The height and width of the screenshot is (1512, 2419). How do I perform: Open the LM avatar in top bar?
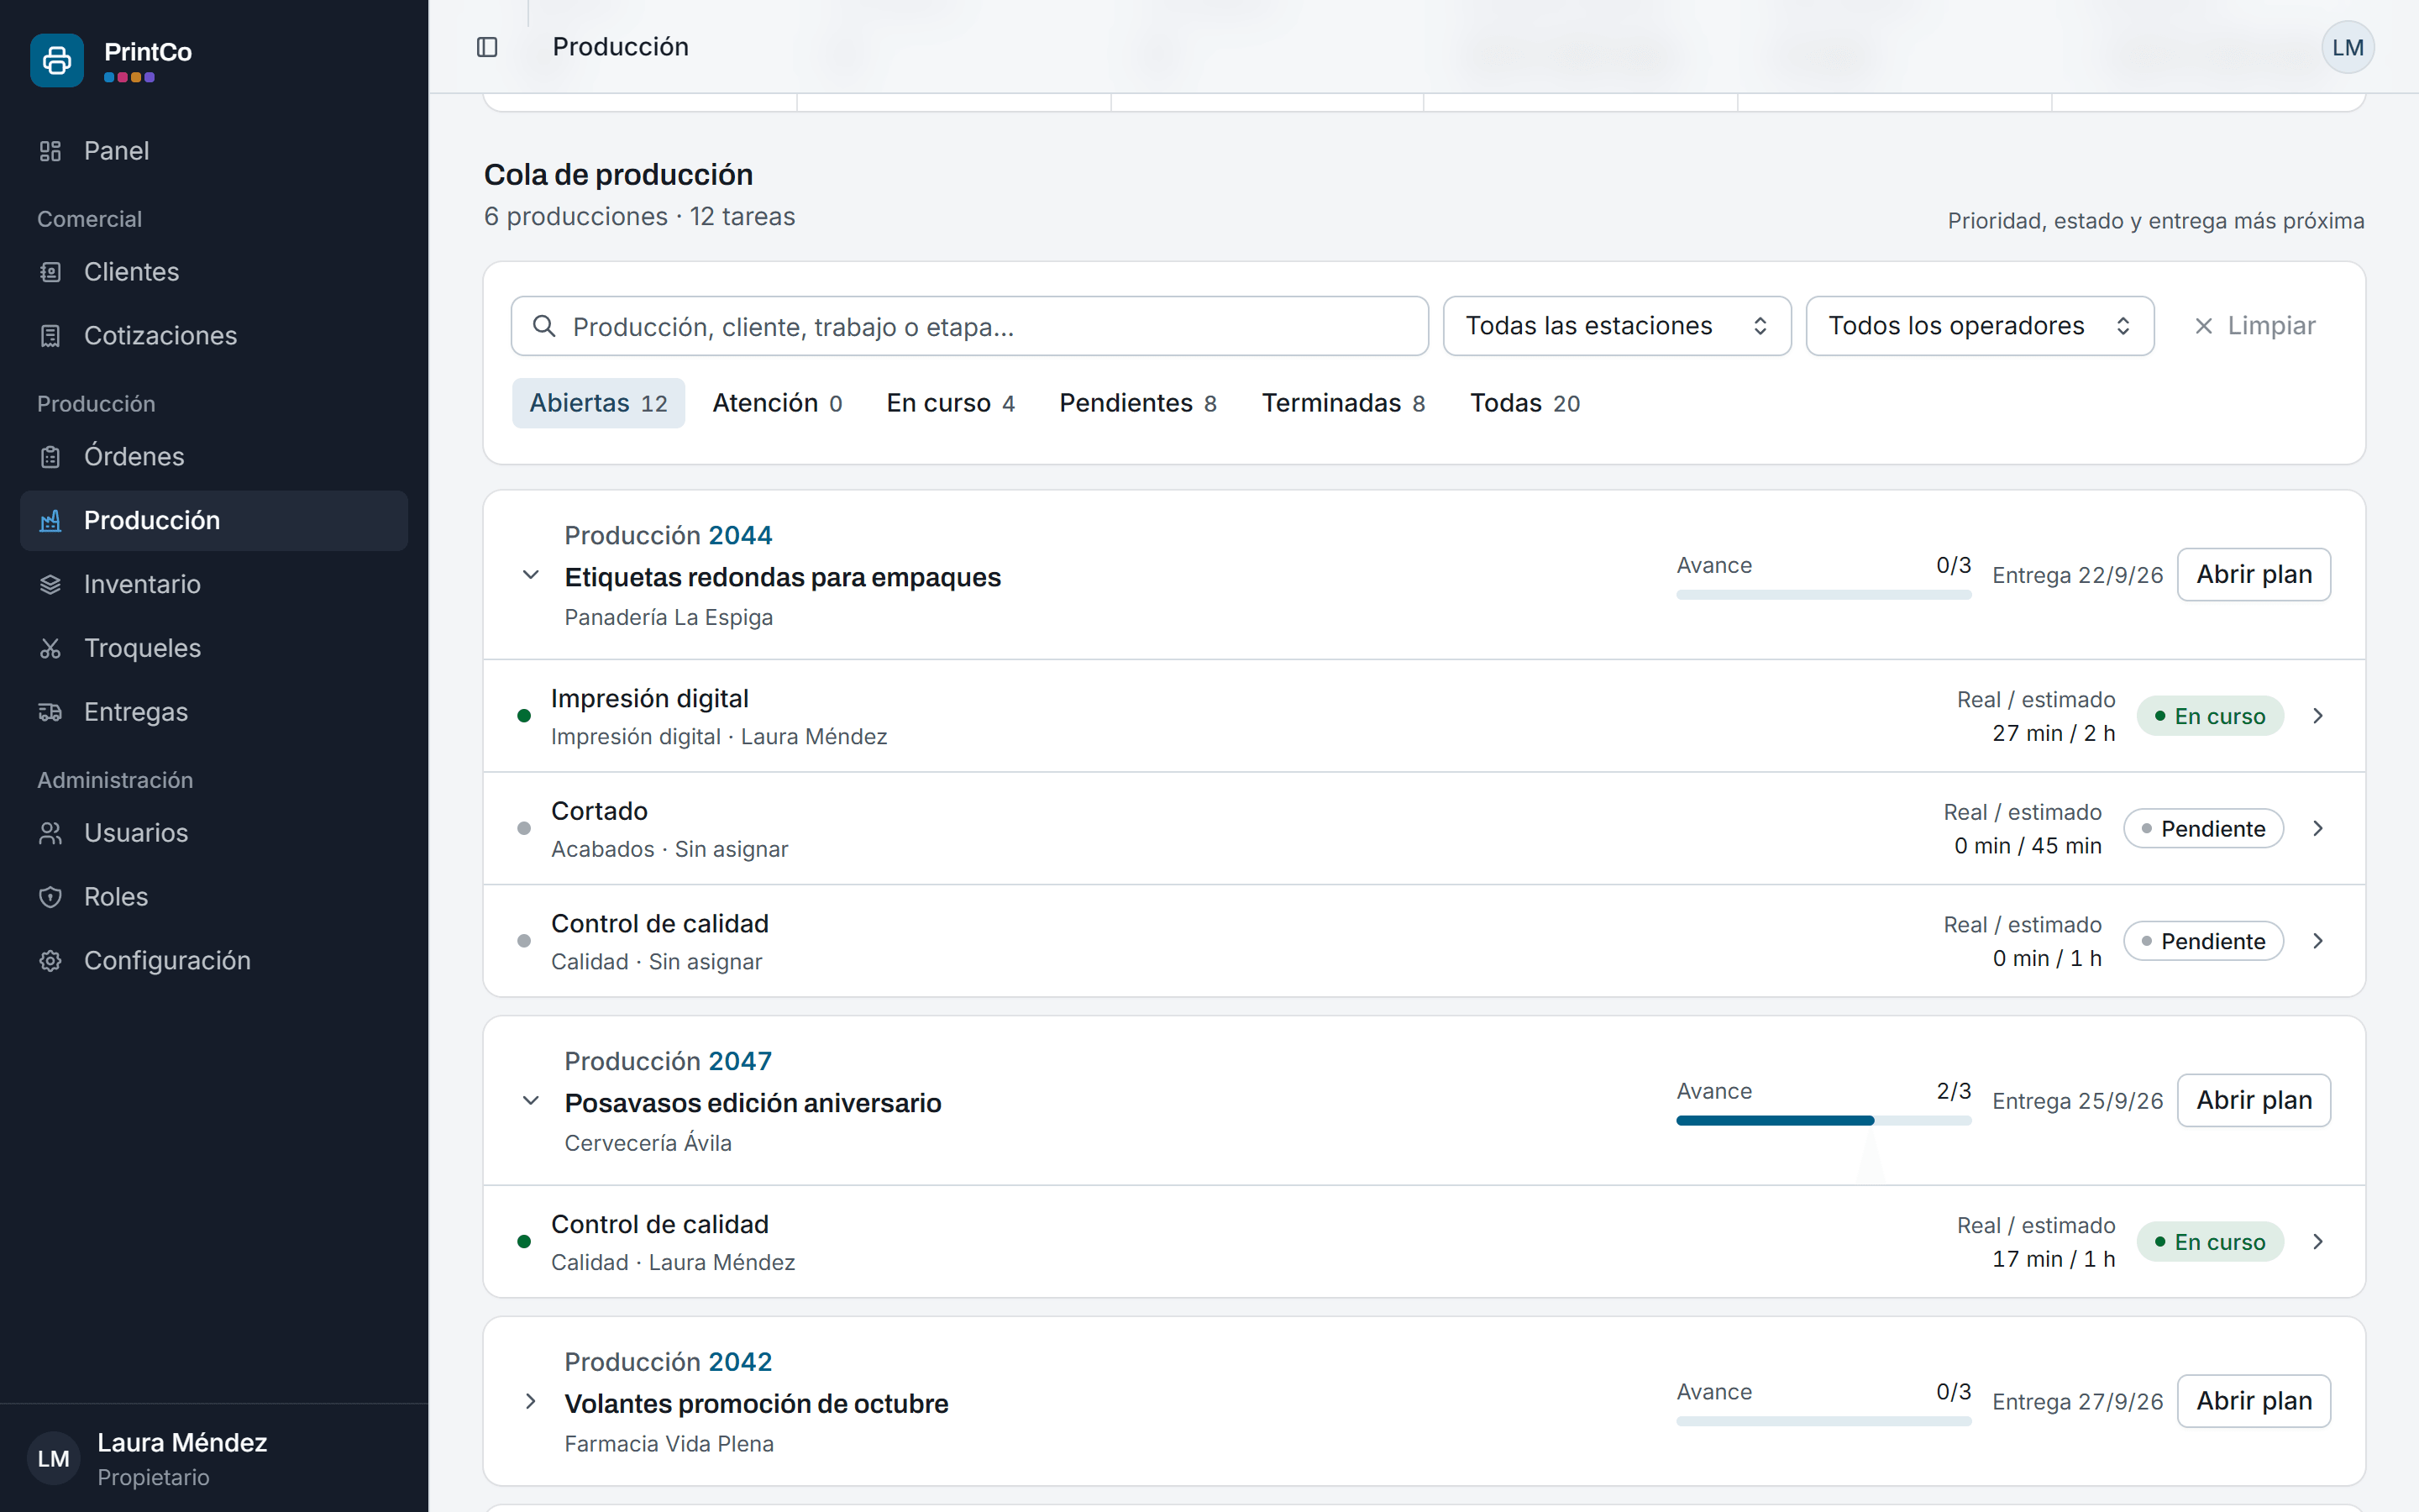(x=2347, y=47)
